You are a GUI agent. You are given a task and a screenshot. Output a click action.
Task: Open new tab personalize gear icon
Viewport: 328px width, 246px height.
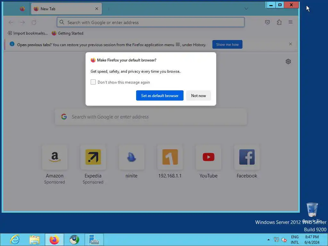tap(288, 61)
